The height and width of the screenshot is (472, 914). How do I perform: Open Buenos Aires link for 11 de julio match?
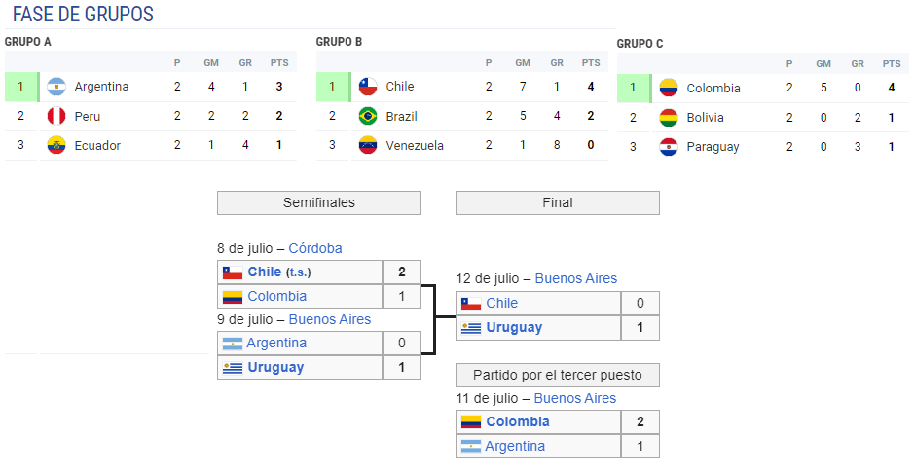pyautogui.click(x=574, y=398)
